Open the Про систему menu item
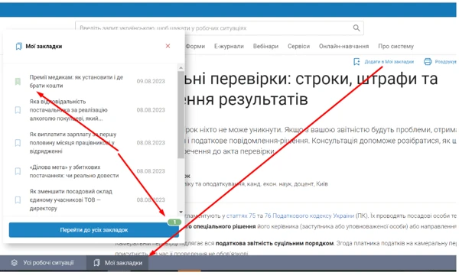This screenshot has width=459, height=279. point(396,46)
